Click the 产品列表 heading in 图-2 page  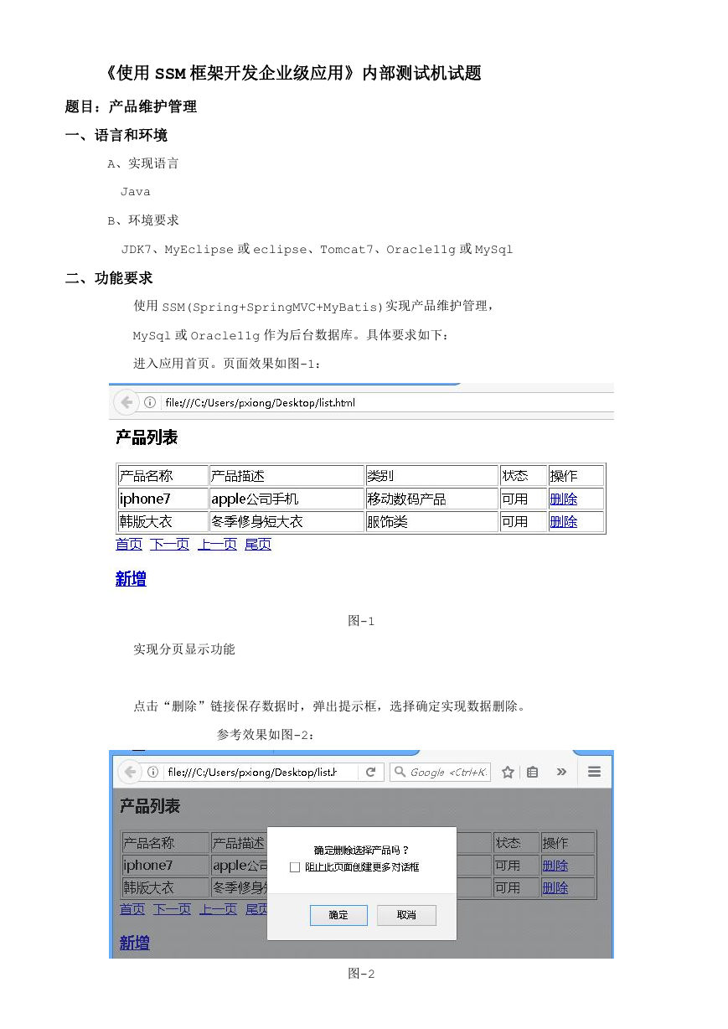tap(150, 806)
